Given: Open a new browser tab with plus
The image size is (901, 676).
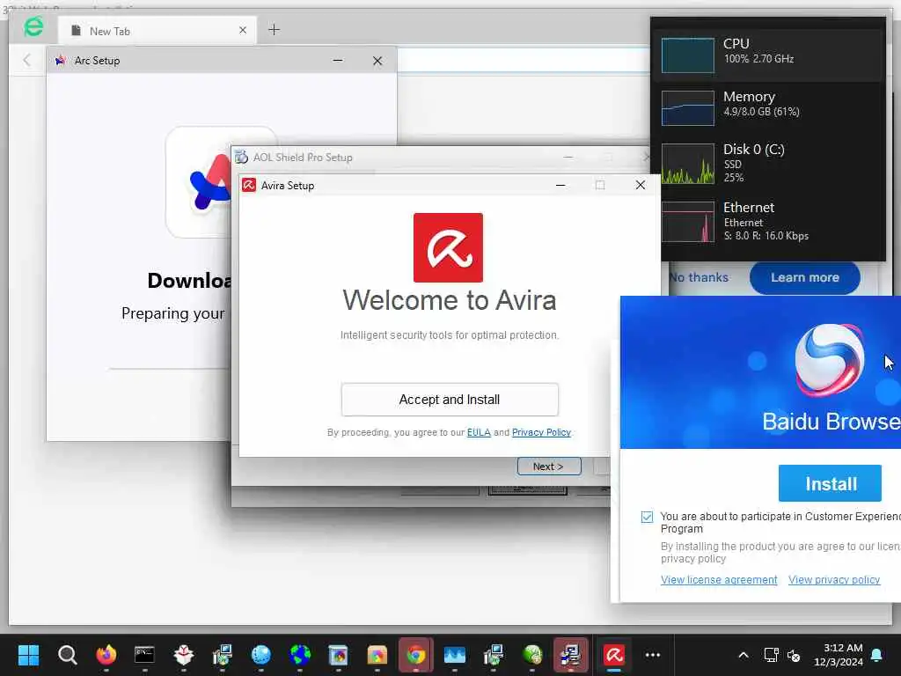Looking at the screenshot, I should 275,30.
